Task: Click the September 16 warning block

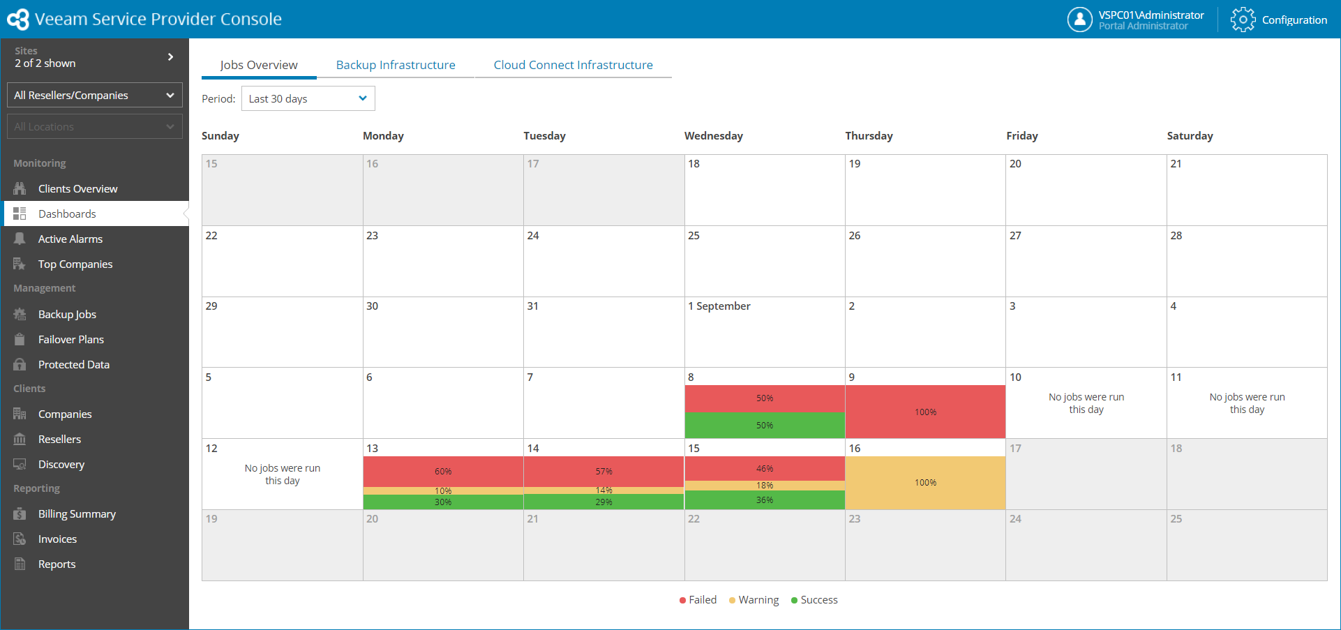Action: 925,483
